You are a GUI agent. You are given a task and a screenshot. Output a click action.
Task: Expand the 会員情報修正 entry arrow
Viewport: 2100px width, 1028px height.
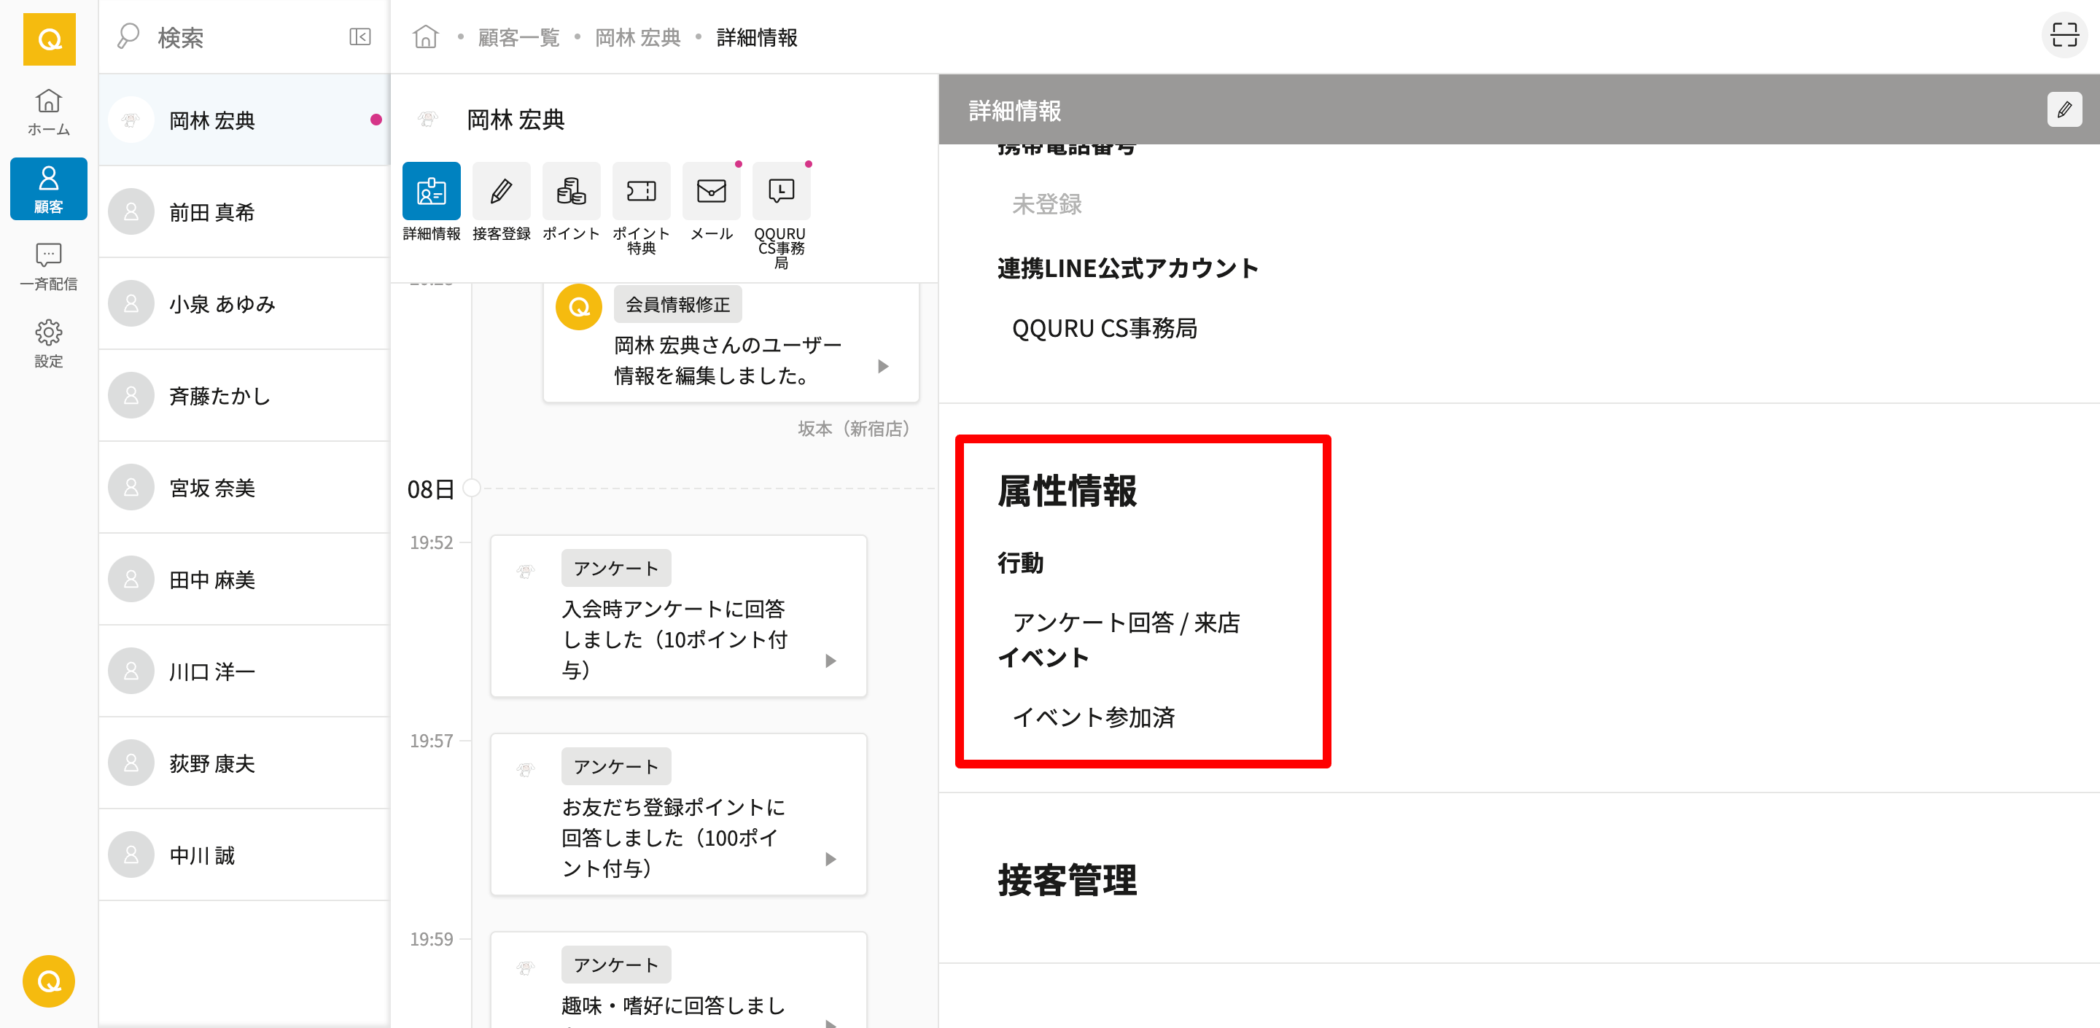pyautogui.click(x=883, y=366)
